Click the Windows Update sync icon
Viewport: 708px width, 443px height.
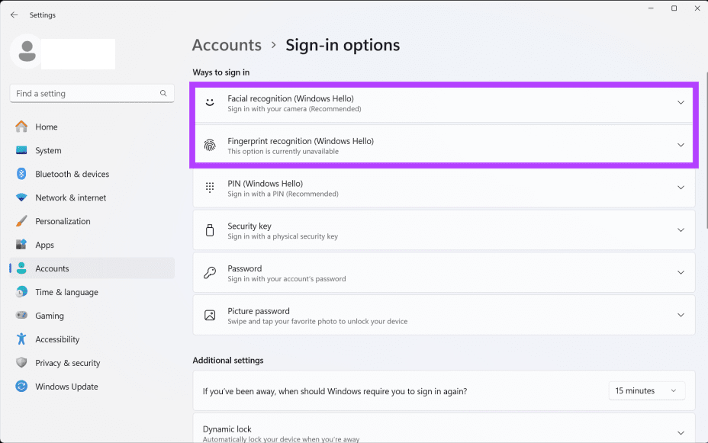pyautogui.click(x=21, y=386)
